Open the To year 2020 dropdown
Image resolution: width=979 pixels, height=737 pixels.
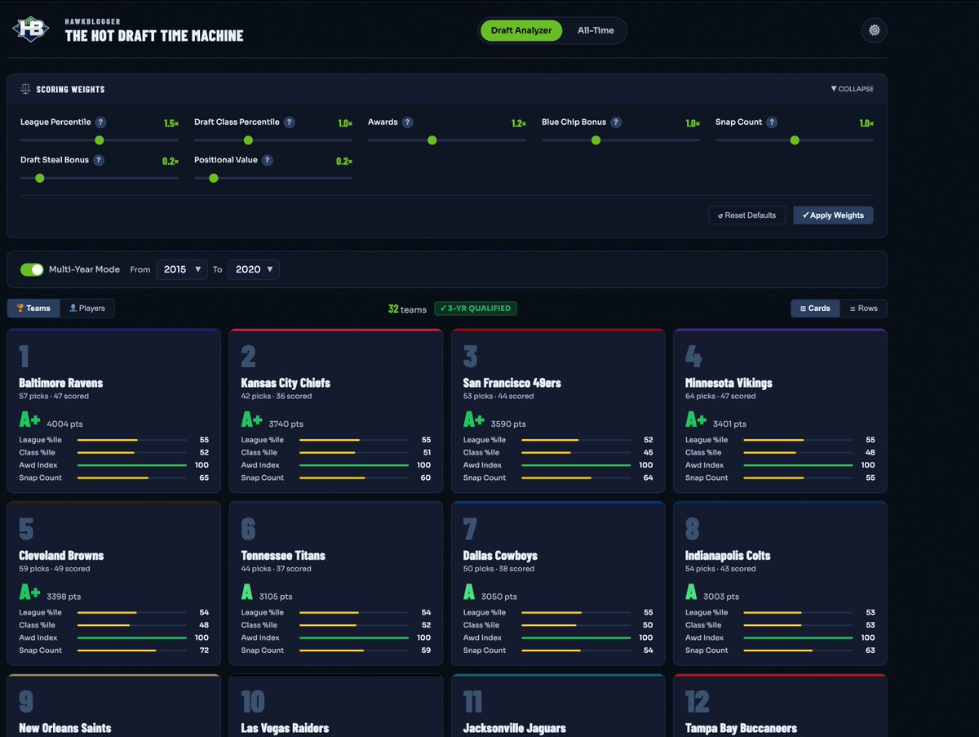(253, 269)
